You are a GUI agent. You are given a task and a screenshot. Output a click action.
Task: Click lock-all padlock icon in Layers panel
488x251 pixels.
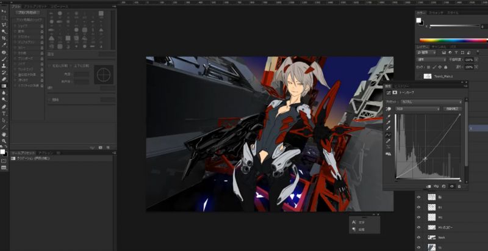[x=446, y=67]
